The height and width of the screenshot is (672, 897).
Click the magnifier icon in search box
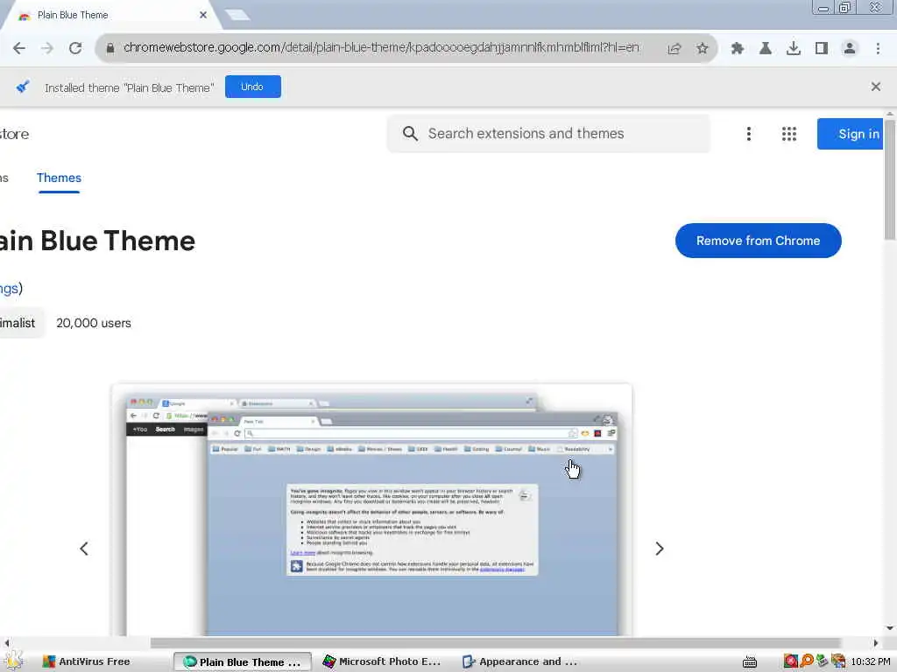coord(410,134)
